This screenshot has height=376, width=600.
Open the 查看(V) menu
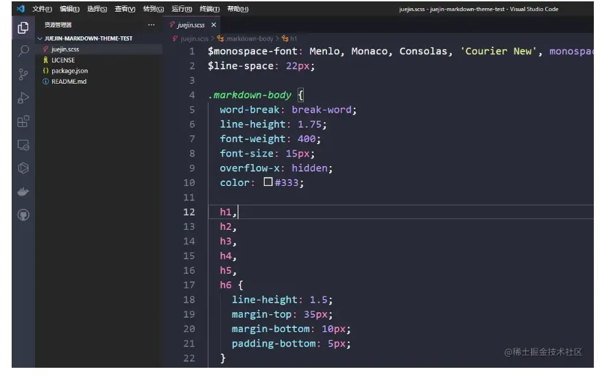[125, 9]
